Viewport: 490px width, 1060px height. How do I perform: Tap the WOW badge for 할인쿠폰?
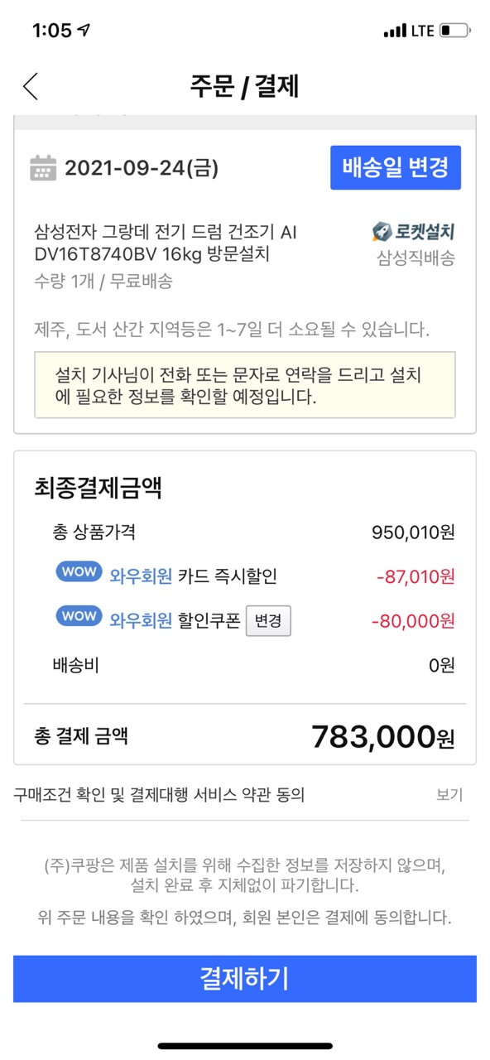click(x=79, y=618)
